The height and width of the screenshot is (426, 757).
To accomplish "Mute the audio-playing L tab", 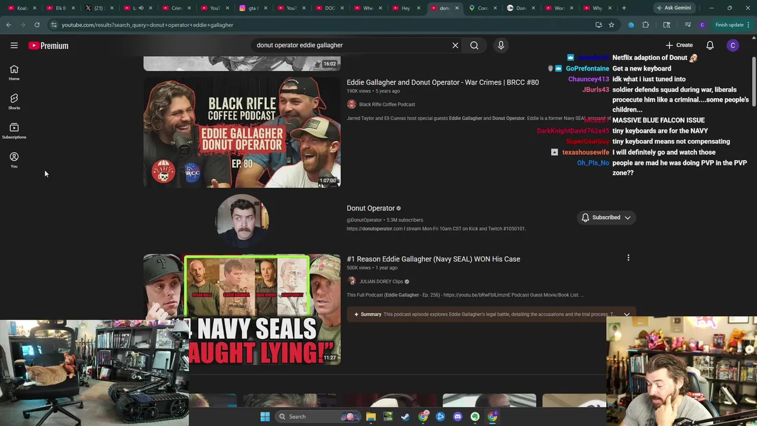I will [141, 8].
